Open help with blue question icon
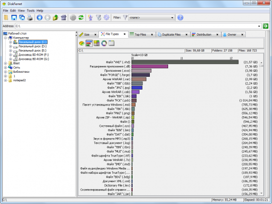 (x=181, y=17)
